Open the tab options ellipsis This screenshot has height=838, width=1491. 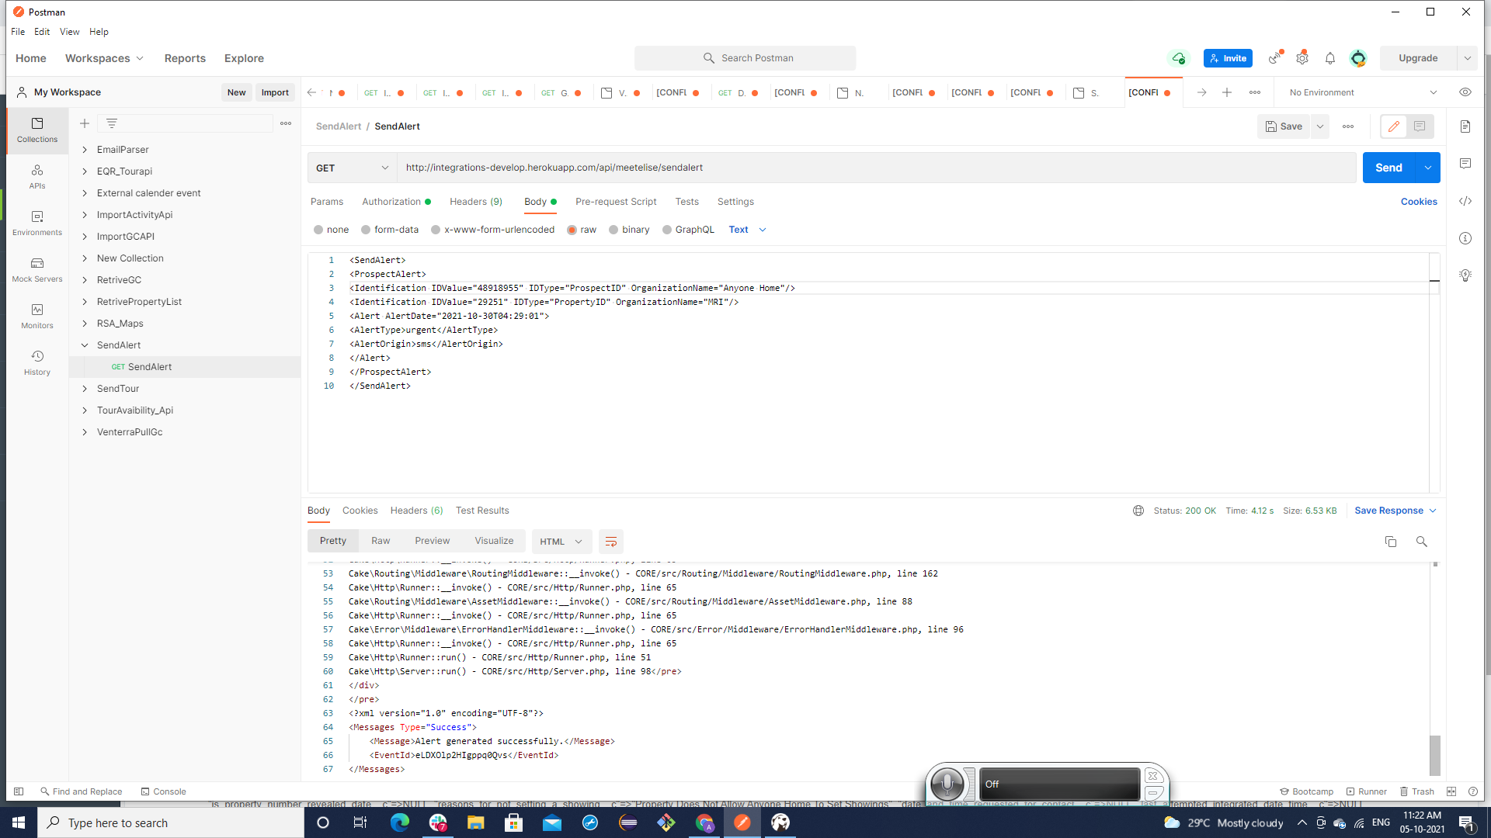(1255, 92)
